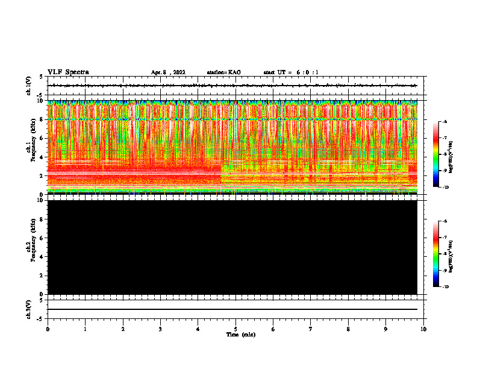Click time-axis tick label "9"

[385, 329]
